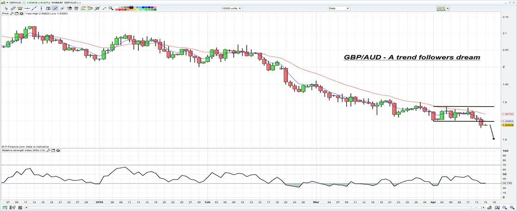Select the vertical line drawing tool
The image size is (517, 211).
pyautogui.click(x=40, y=8)
